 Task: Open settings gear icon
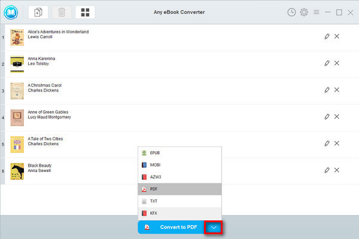304,12
